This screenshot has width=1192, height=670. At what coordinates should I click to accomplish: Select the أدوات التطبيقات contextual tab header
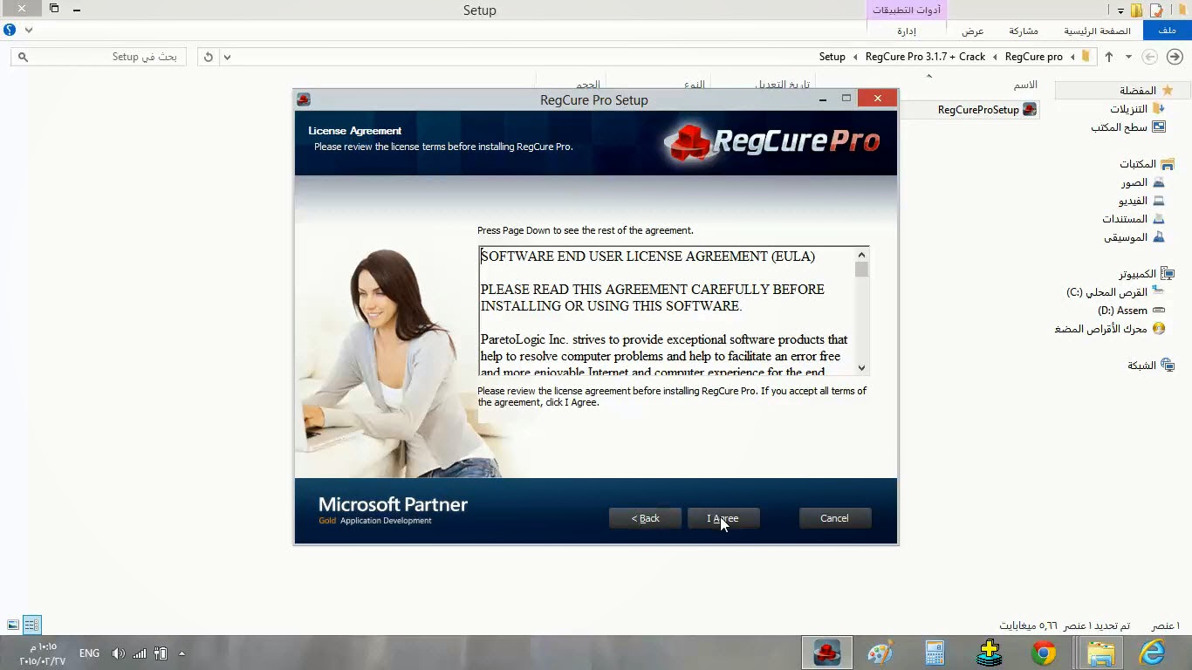coord(908,10)
